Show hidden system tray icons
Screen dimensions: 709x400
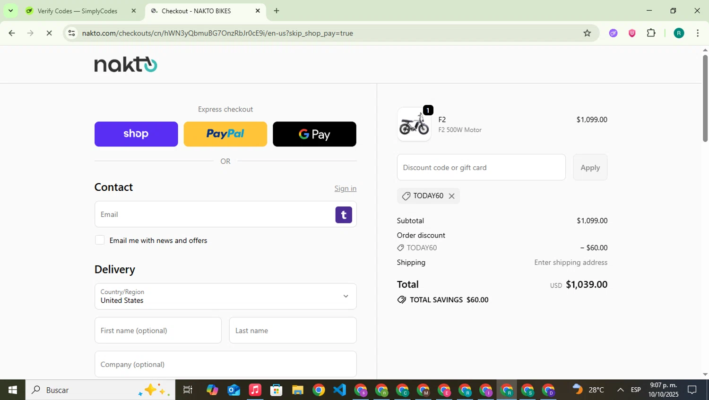coord(620,390)
